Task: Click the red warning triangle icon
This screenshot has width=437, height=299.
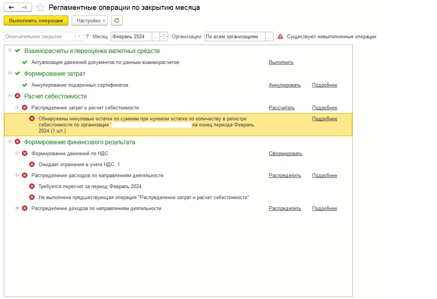Action: (x=280, y=37)
